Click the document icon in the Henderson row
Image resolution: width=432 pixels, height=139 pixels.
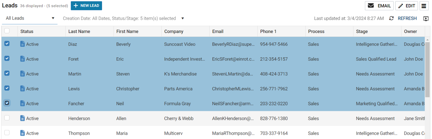coord(23,118)
